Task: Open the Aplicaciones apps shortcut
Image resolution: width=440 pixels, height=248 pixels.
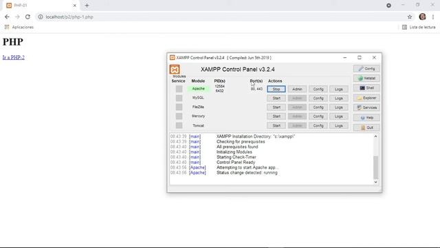Action: click(19, 27)
